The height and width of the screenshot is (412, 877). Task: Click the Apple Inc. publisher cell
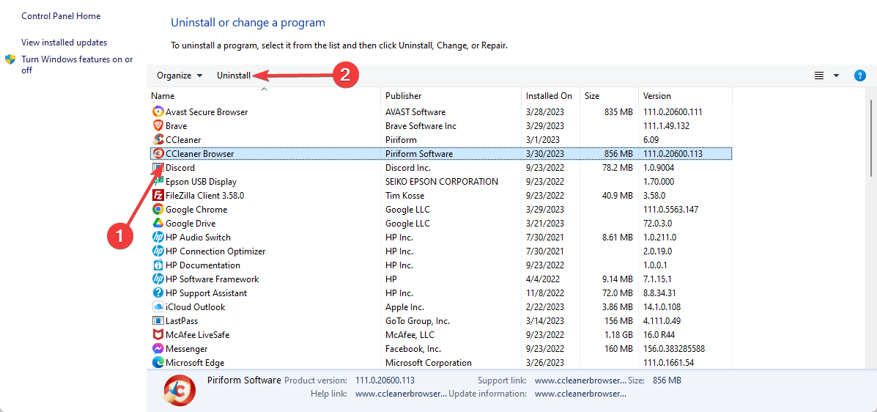404,306
